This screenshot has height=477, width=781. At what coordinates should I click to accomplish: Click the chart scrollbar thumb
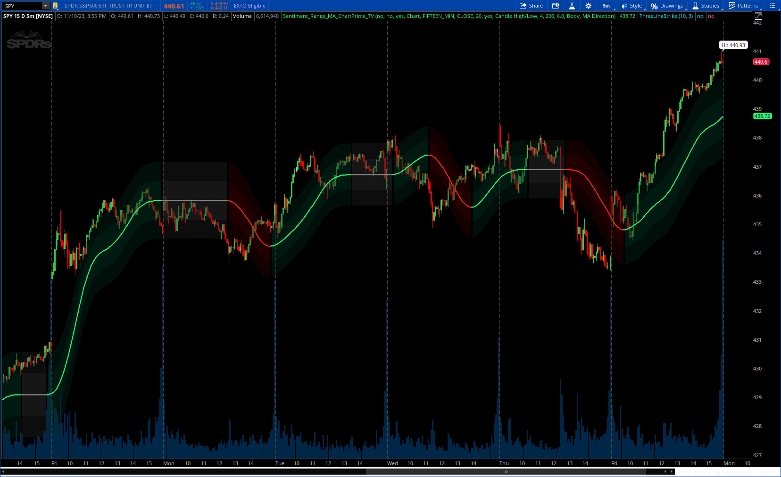click(506, 471)
